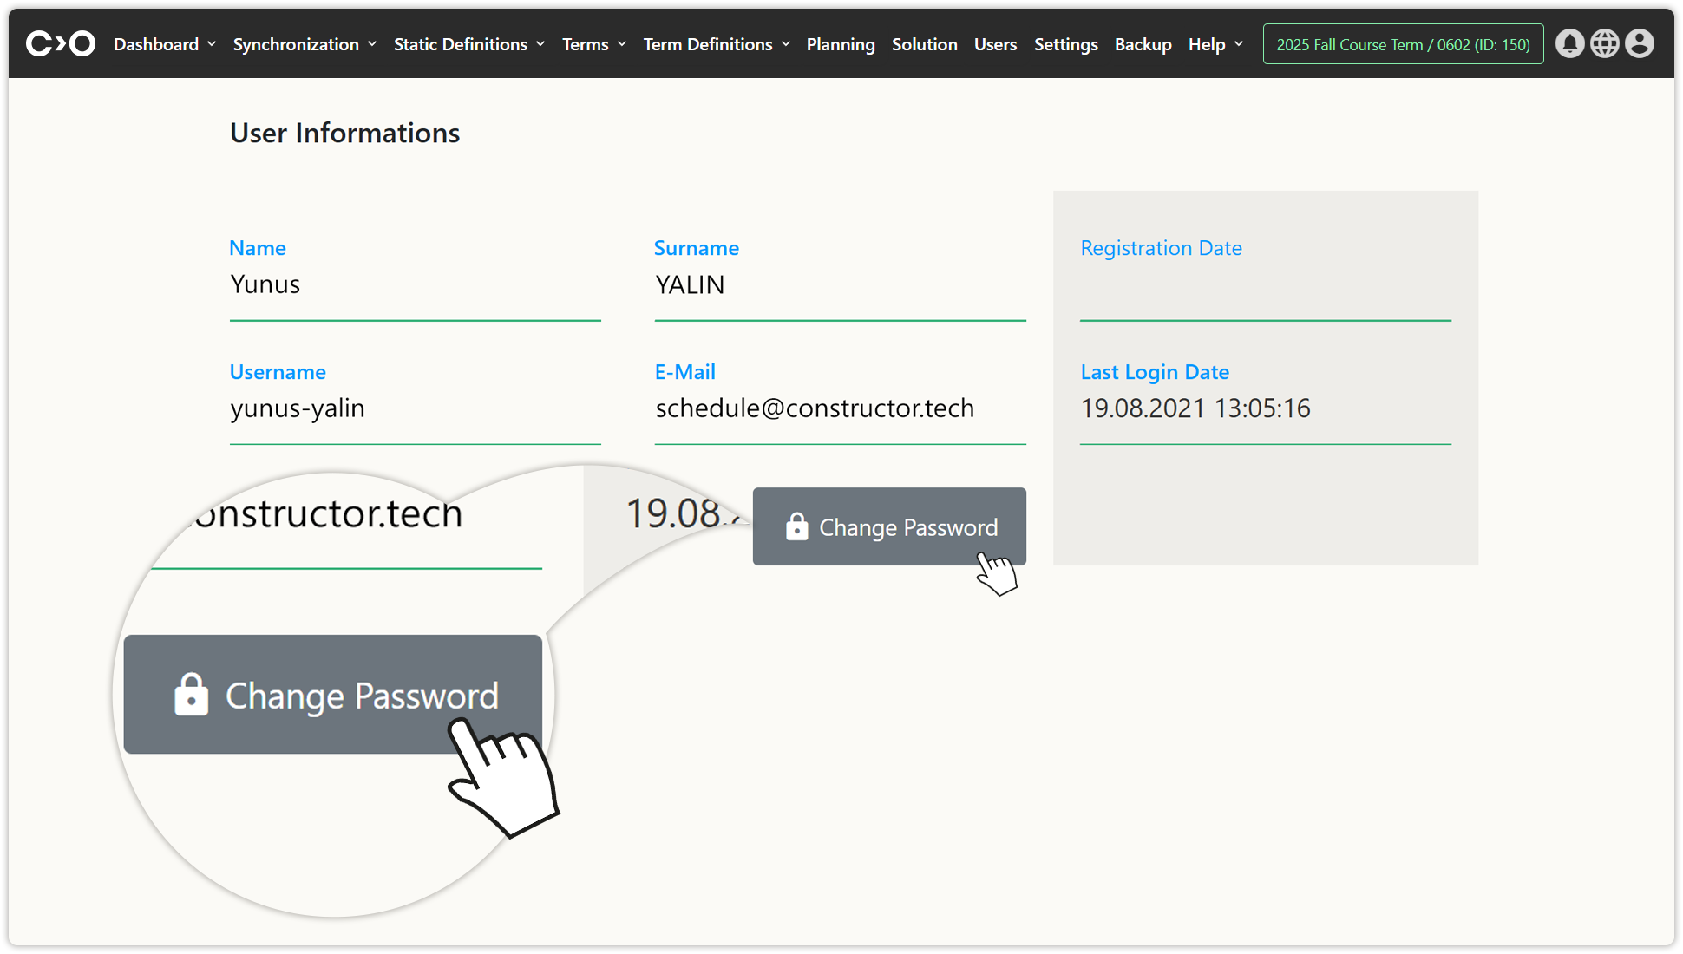
Task: Click the language globe icon
Action: click(1604, 43)
